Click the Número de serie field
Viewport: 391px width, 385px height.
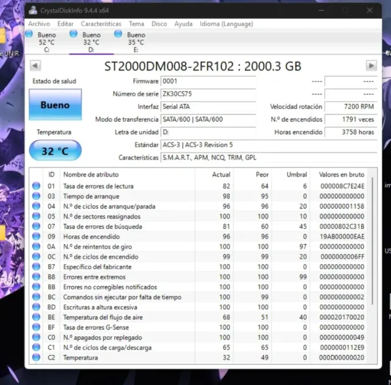coord(208,94)
